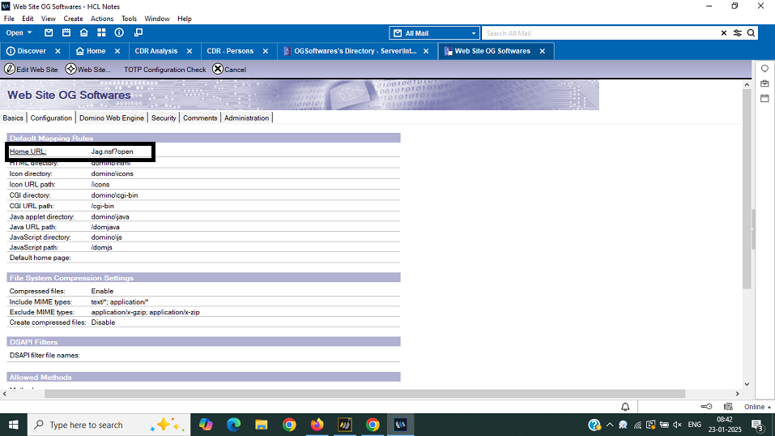Select the Configuration tab
The width and height of the screenshot is (775, 436).
51,118
